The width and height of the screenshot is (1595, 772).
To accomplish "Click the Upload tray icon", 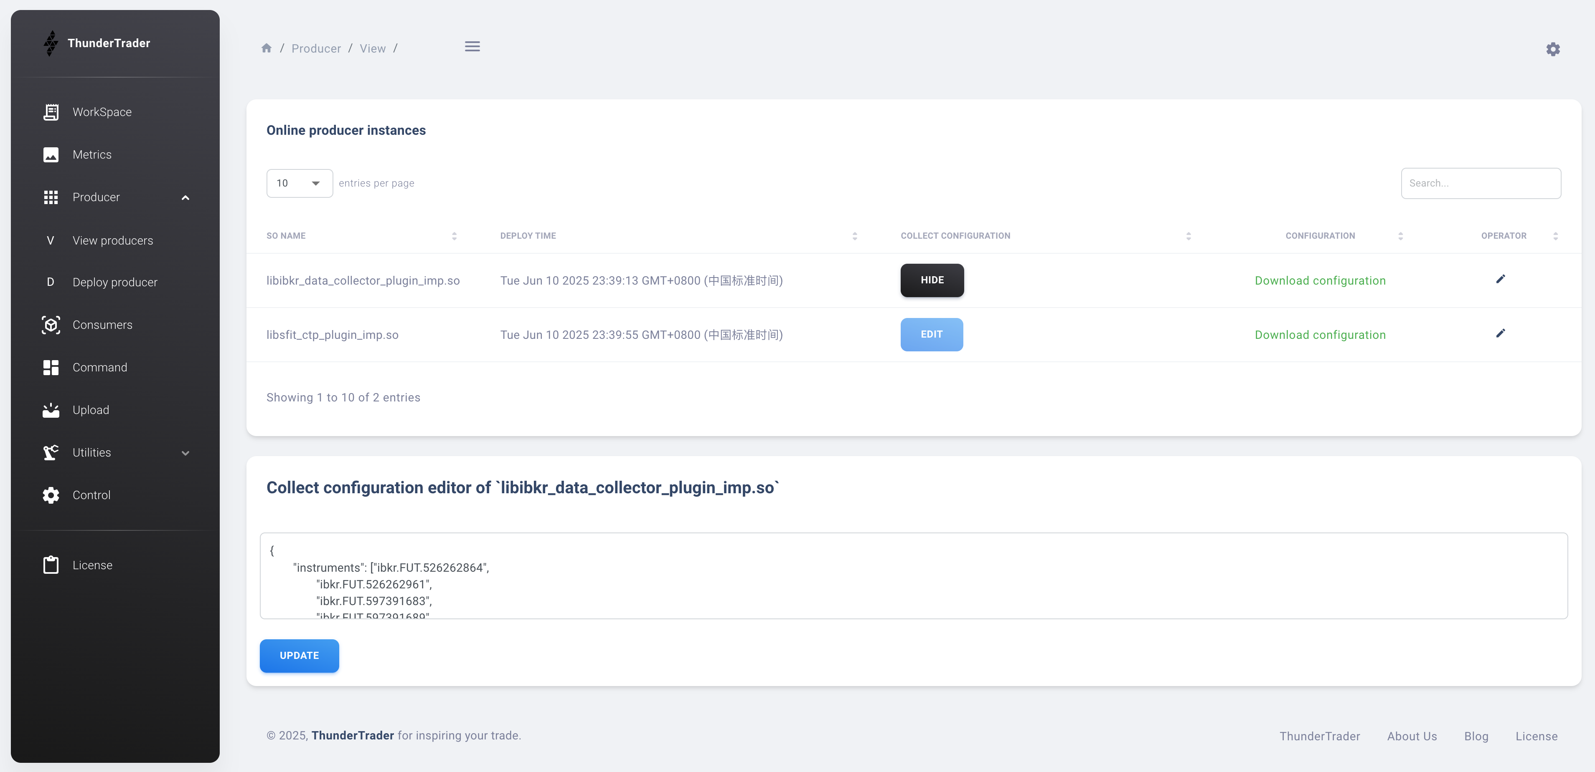I will [51, 410].
